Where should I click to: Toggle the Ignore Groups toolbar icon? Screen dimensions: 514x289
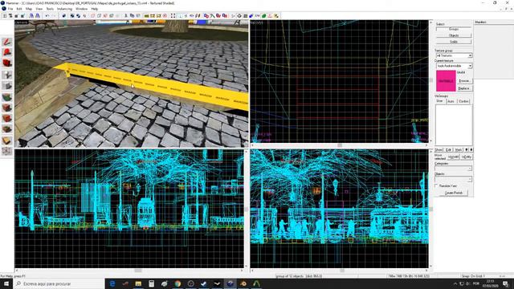click(x=84, y=15)
